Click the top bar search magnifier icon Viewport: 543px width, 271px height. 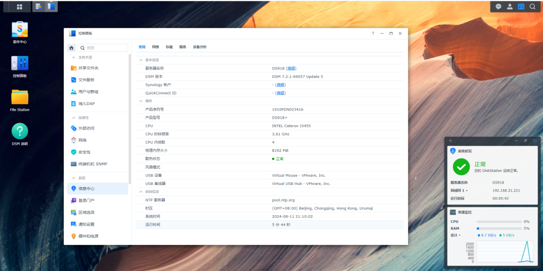(532, 7)
